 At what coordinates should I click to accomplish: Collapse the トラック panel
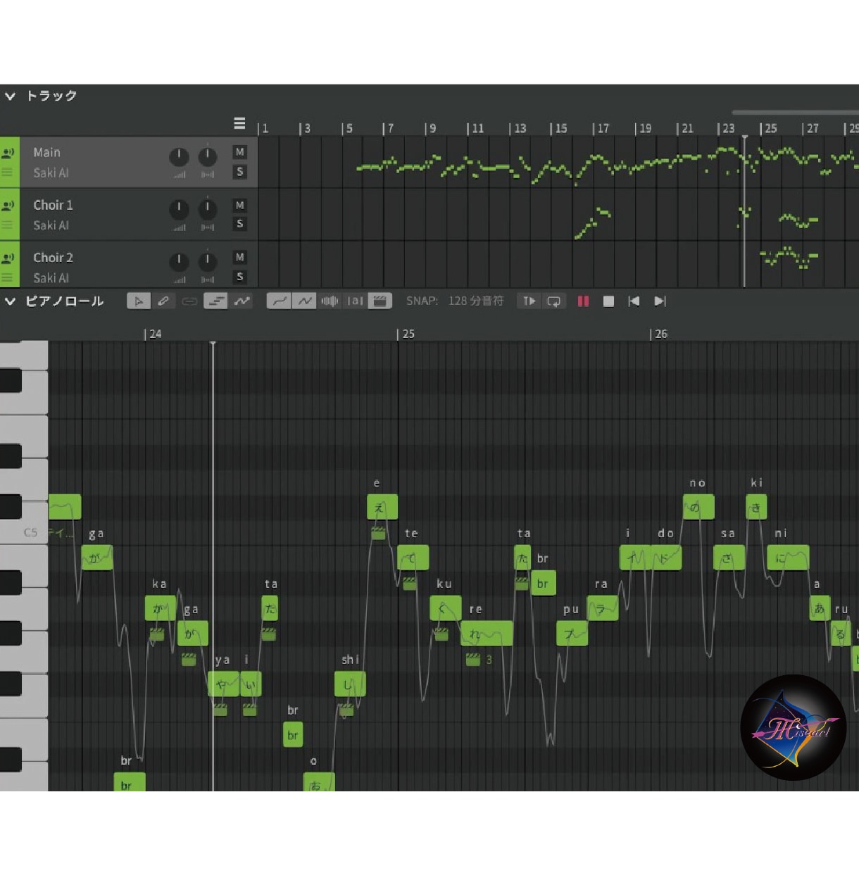tap(11, 96)
